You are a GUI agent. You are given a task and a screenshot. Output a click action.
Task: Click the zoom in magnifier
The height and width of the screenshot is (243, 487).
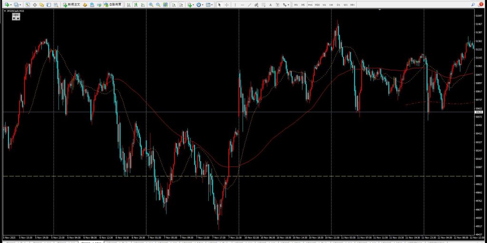(151, 5)
